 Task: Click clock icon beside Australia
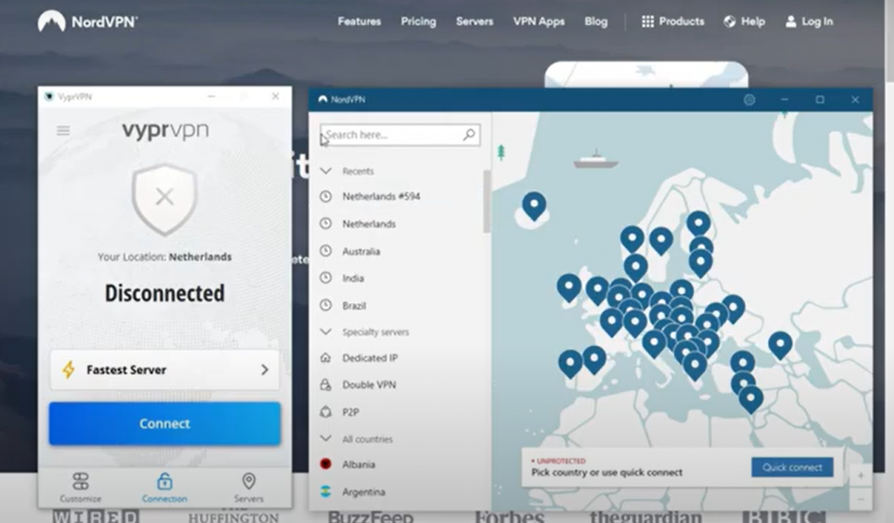tap(326, 251)
